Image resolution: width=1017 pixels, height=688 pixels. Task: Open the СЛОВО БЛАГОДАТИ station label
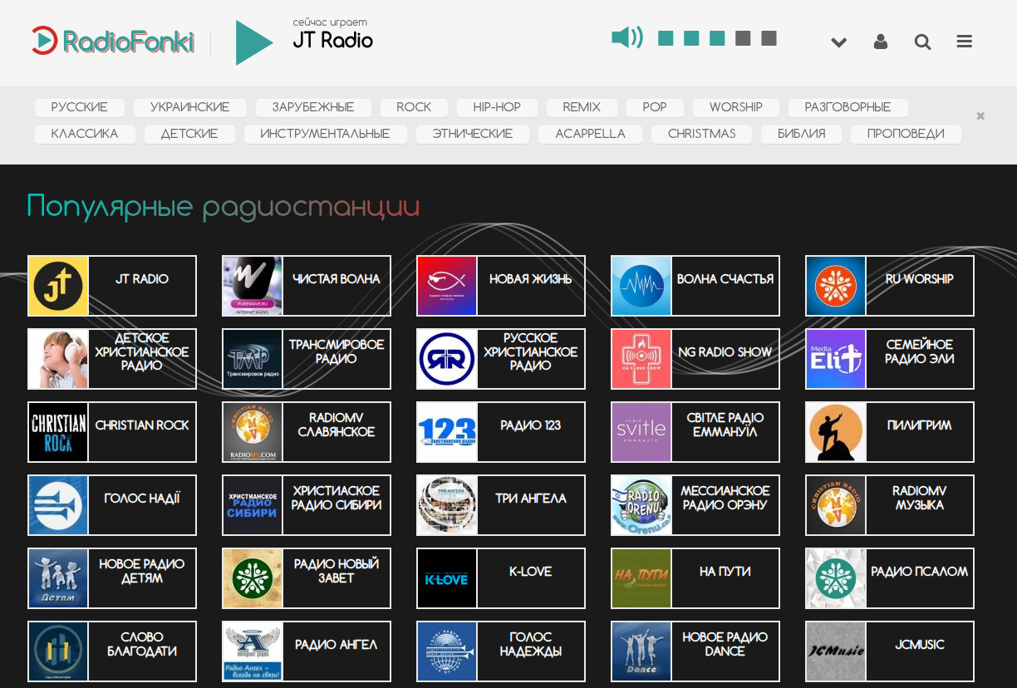pyautogui.click(x=142, y=644)
